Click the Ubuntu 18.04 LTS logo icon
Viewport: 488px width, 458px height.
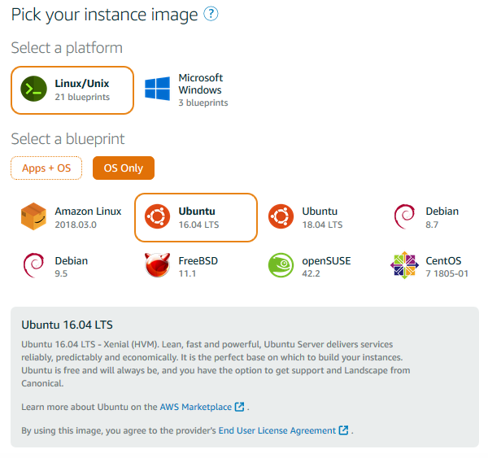(281, 216)
